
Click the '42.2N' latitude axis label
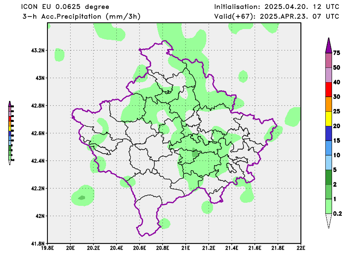click(x=38, y=188)
